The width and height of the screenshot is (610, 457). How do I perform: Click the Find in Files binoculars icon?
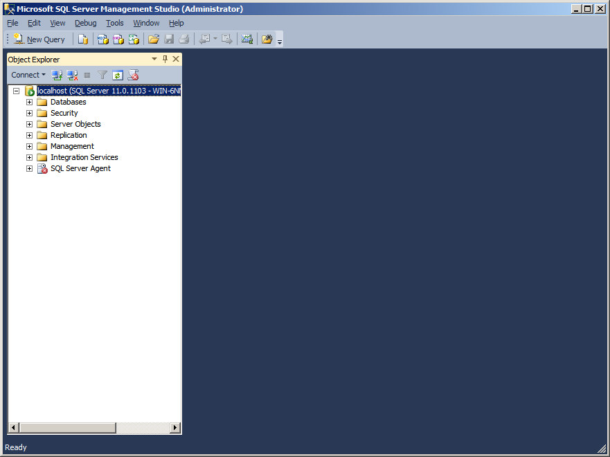click(x=267, y=39)
